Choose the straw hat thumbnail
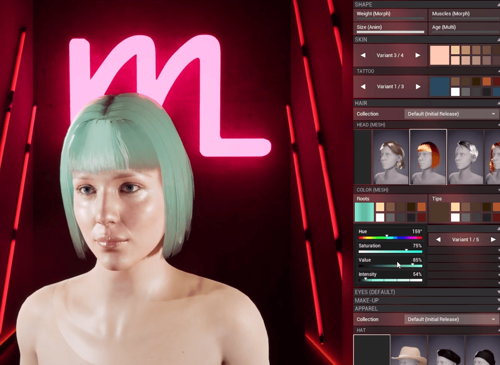Screen dimensions: 500x365 click(x=409, y=350)
